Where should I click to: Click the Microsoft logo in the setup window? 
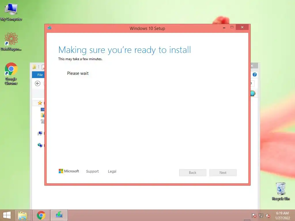[69, 171]
